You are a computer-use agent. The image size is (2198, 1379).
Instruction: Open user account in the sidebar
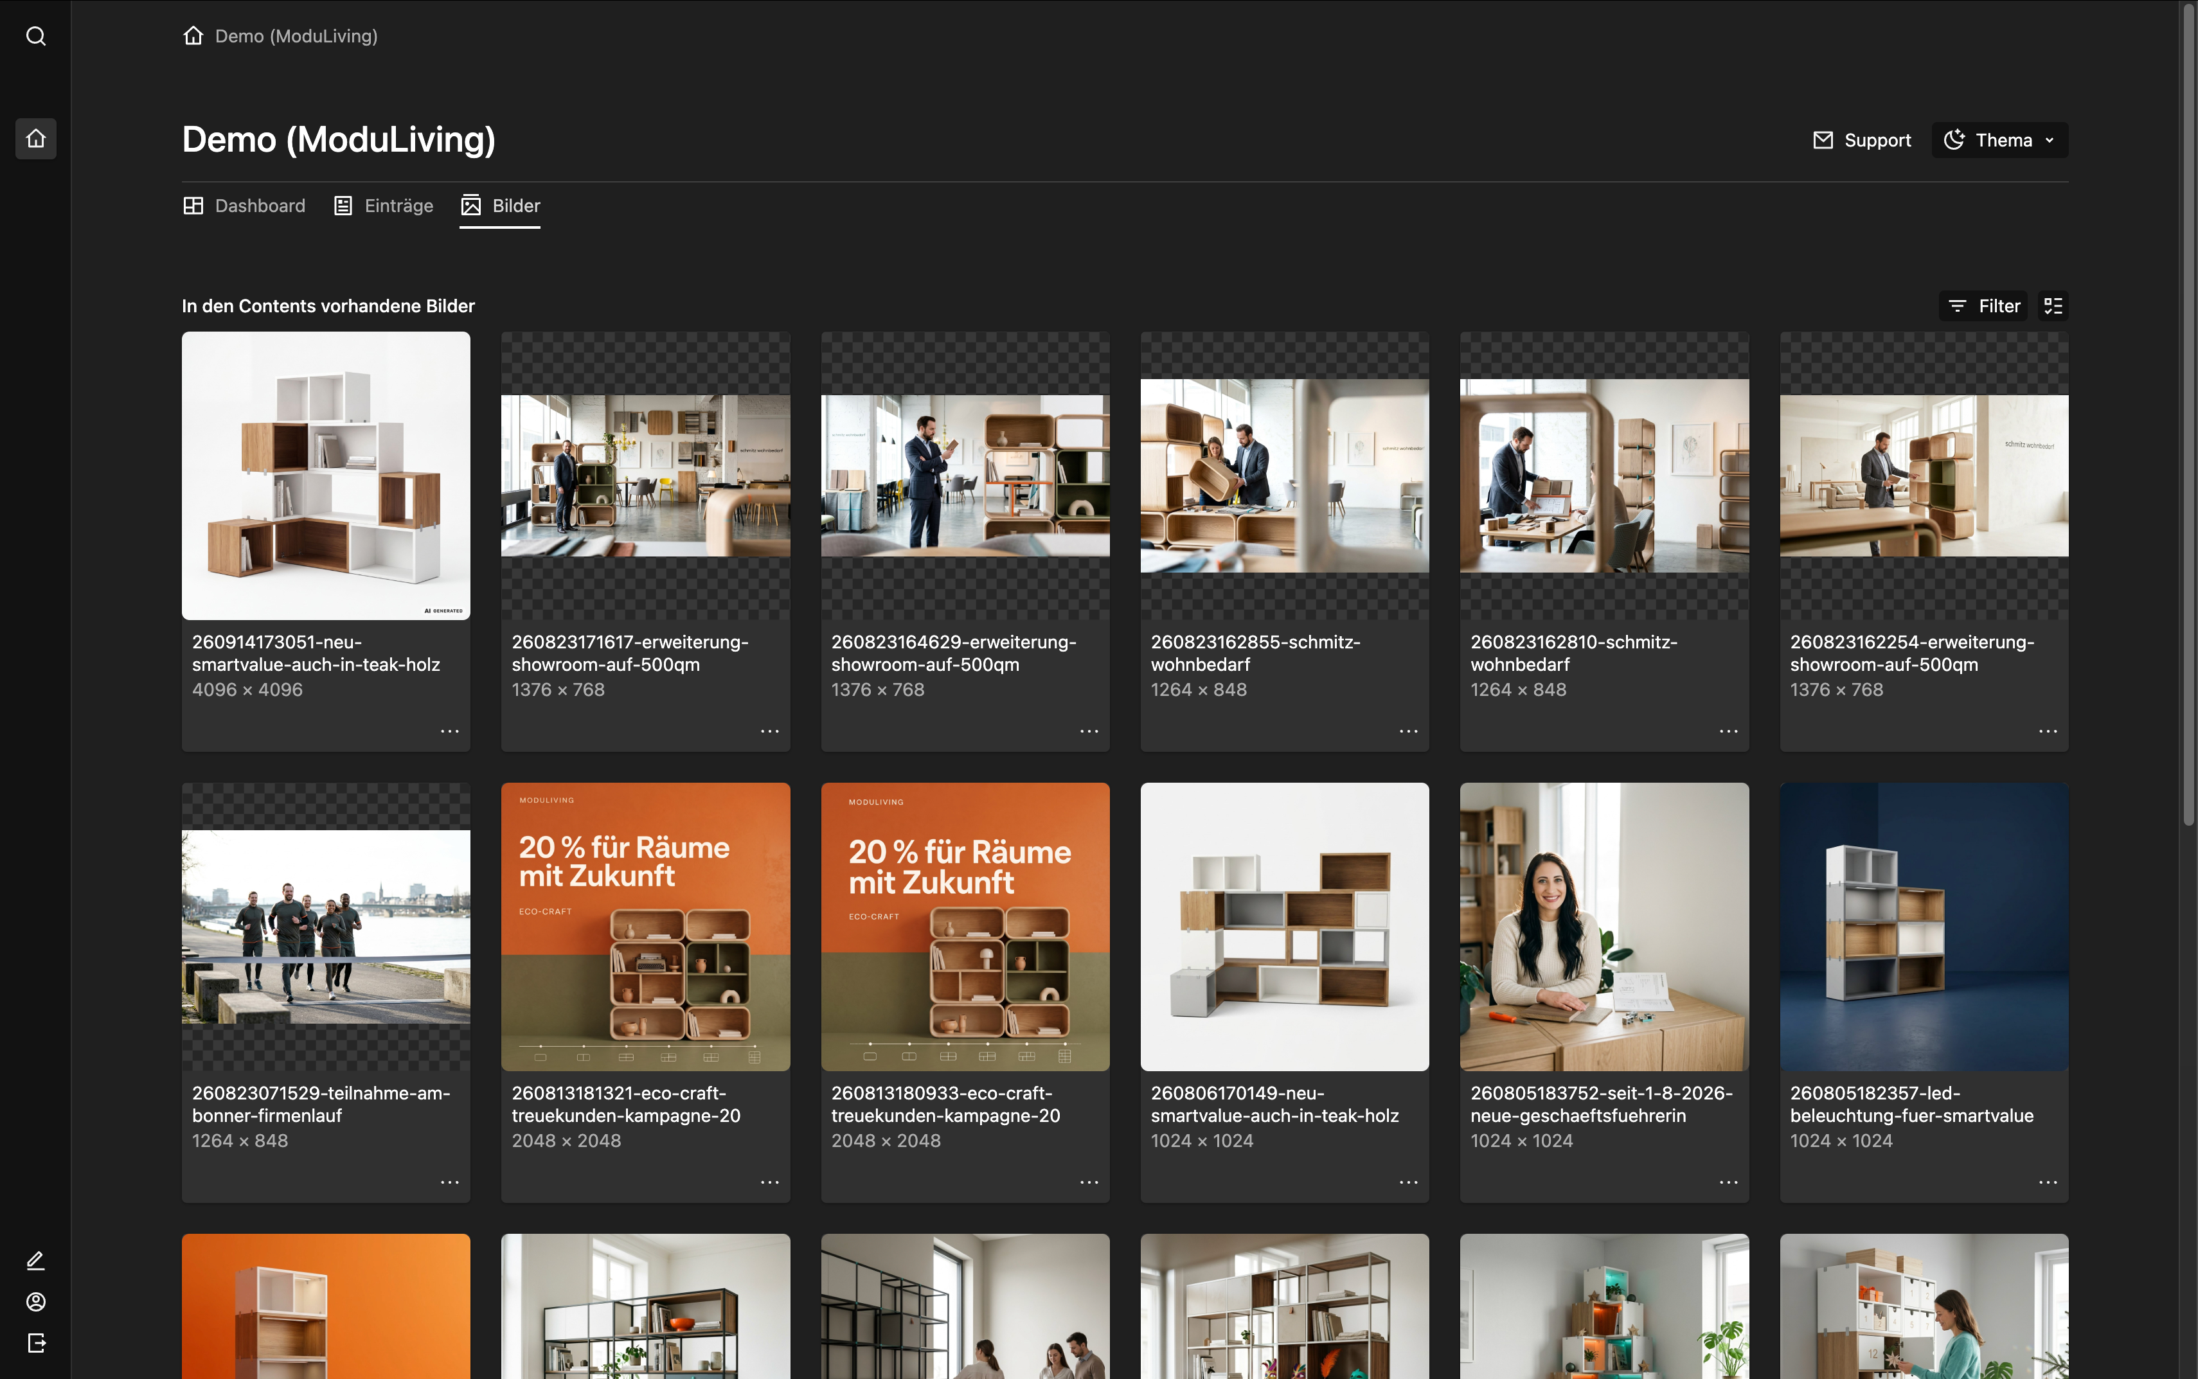(35, 1301)
